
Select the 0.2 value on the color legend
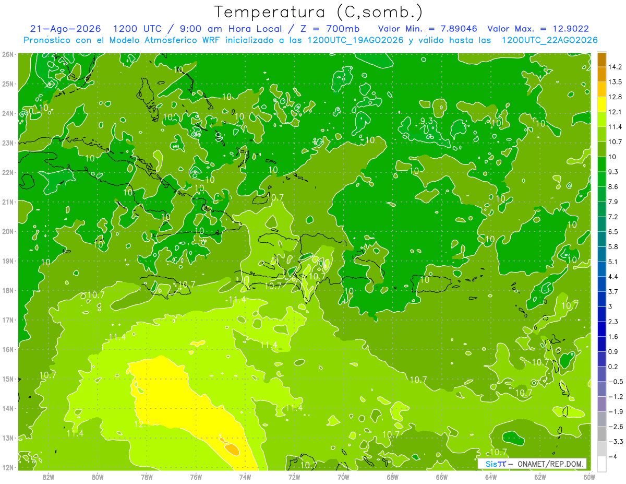tap(613, 367)
